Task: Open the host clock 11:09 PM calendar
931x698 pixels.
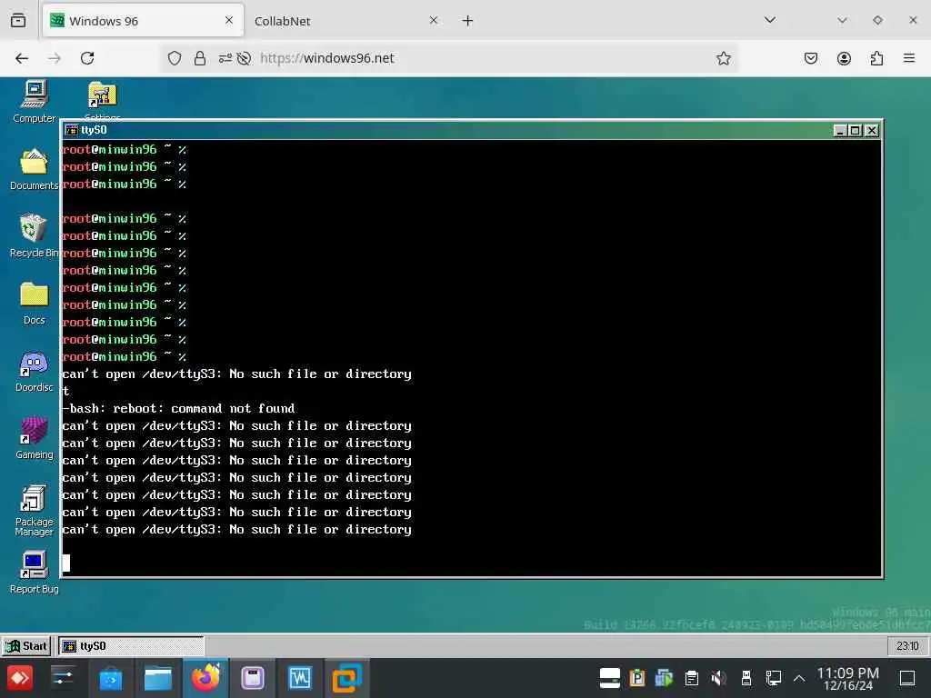Action: (848, 678)
